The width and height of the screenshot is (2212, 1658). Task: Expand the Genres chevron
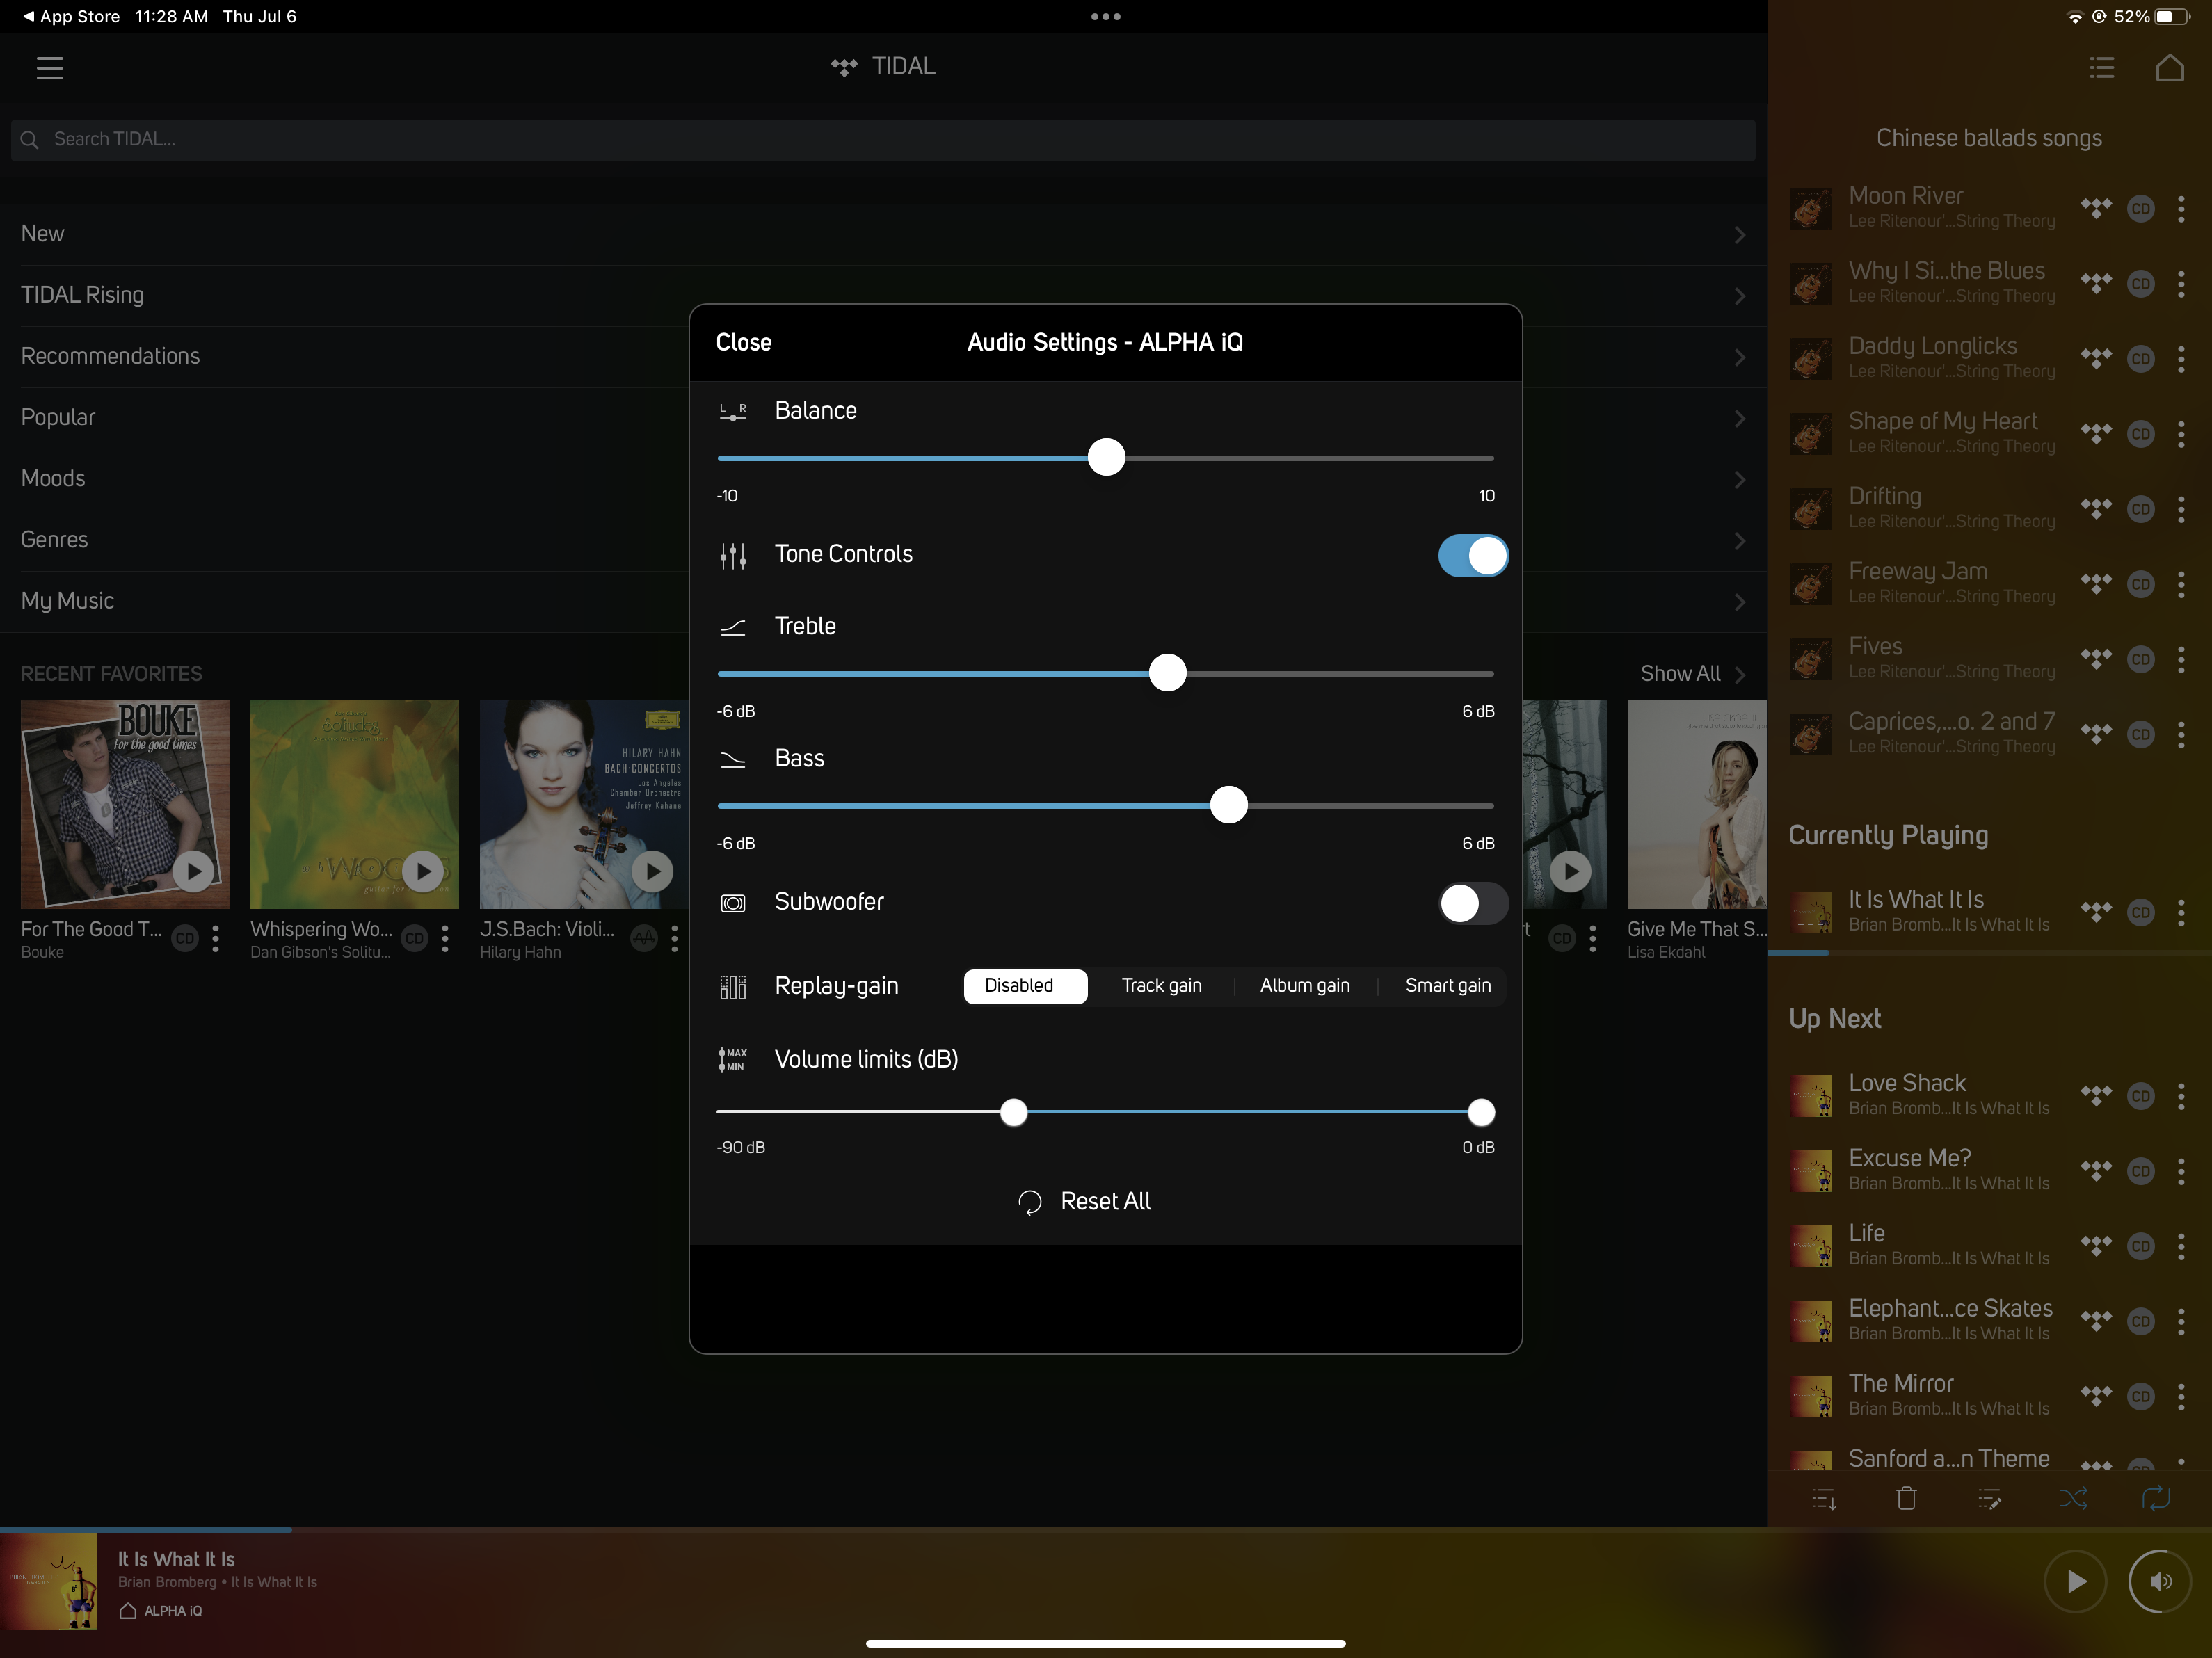[1740, 541]
